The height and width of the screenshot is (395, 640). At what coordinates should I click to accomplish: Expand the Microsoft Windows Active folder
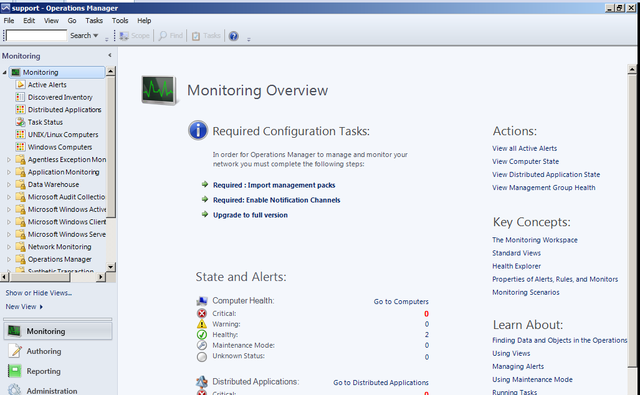[x=9, y=209]
